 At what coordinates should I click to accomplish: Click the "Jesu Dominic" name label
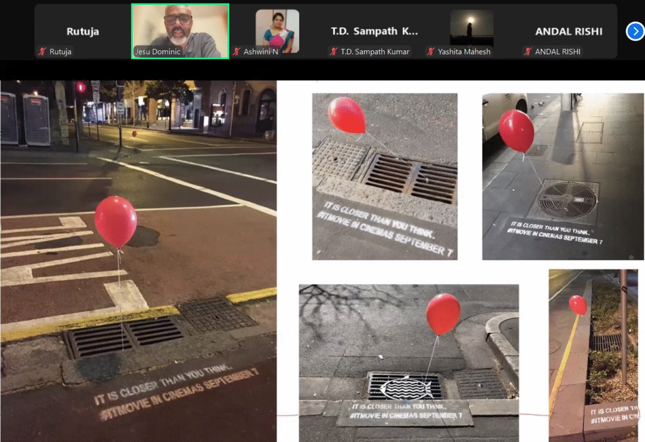tap(158, 52)
